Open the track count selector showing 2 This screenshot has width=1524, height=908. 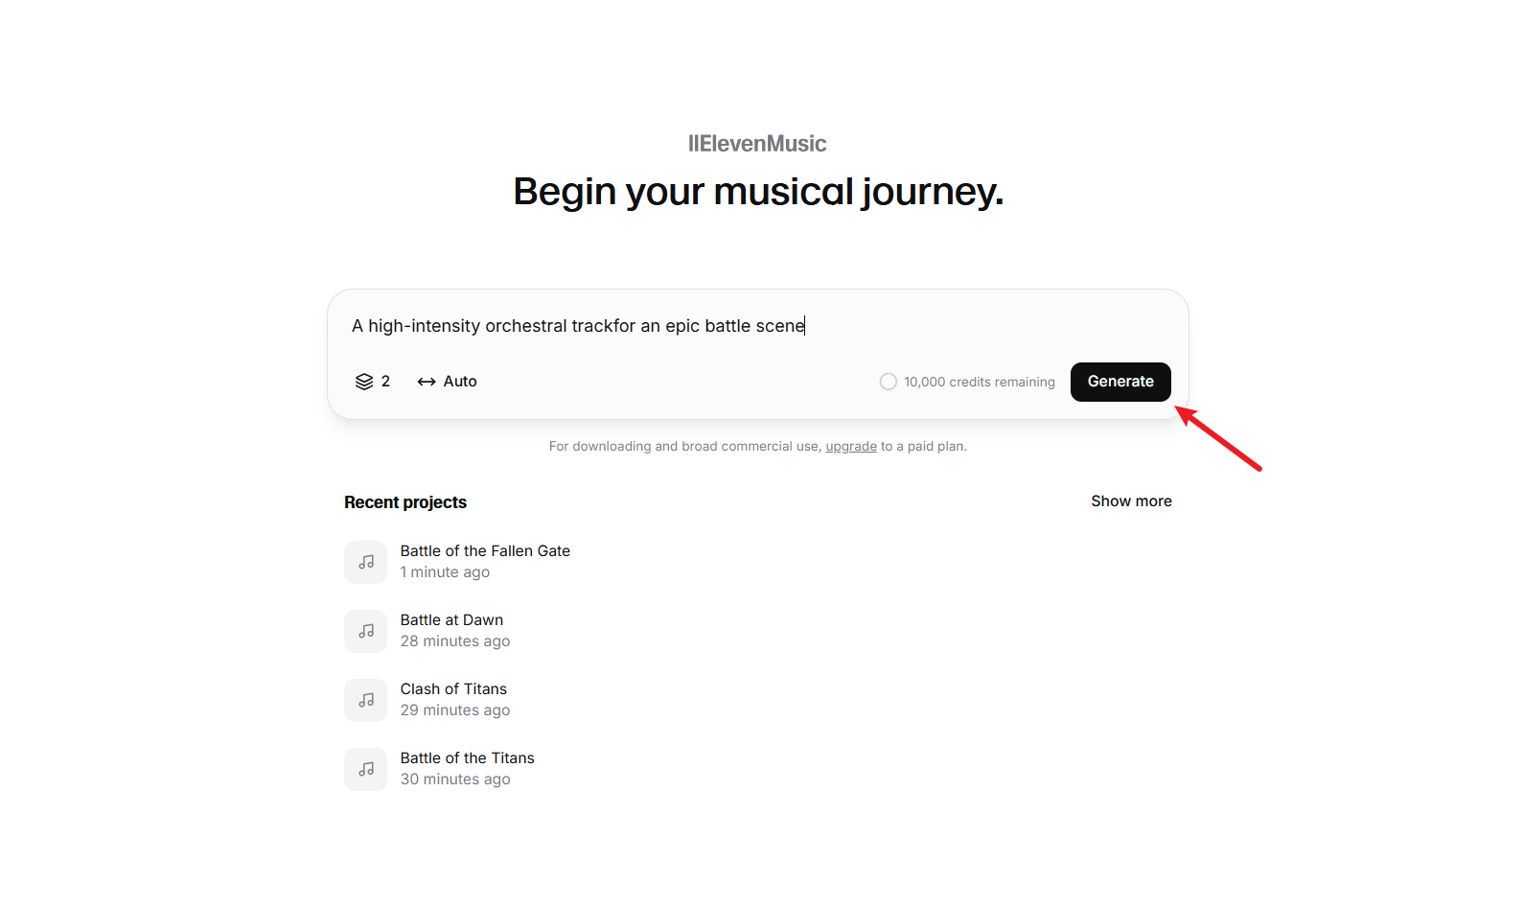pyautogui.click(x=372, y=381)
